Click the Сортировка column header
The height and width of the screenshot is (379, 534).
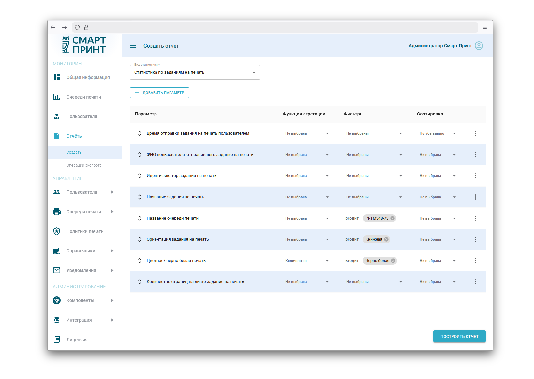point(430,114)
